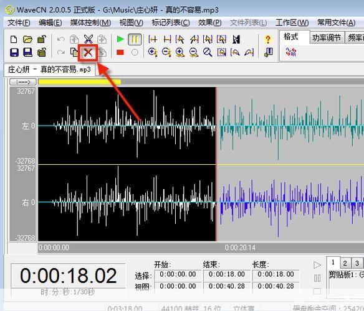Click the selected left channel waveform
Image resolution: width=364 pixels, height=311 pixels.
pos(127,126)
